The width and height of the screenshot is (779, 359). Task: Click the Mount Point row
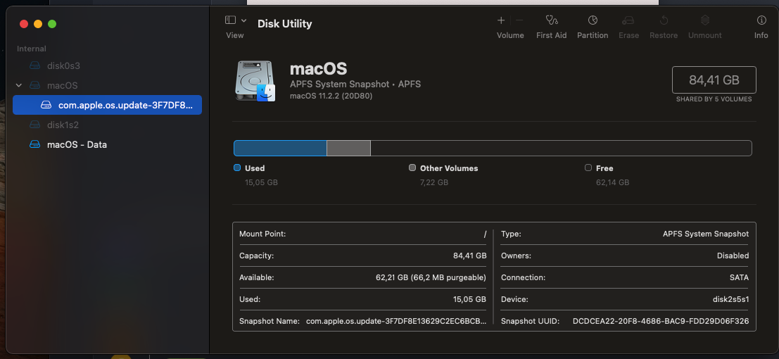(362, 234)
